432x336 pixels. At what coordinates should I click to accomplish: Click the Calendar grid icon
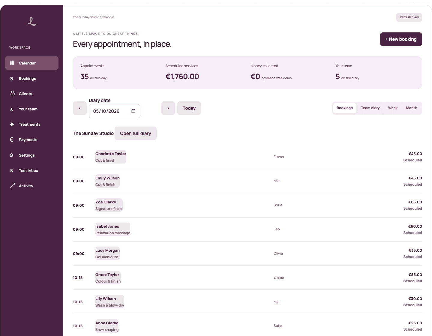pos(12,63)
